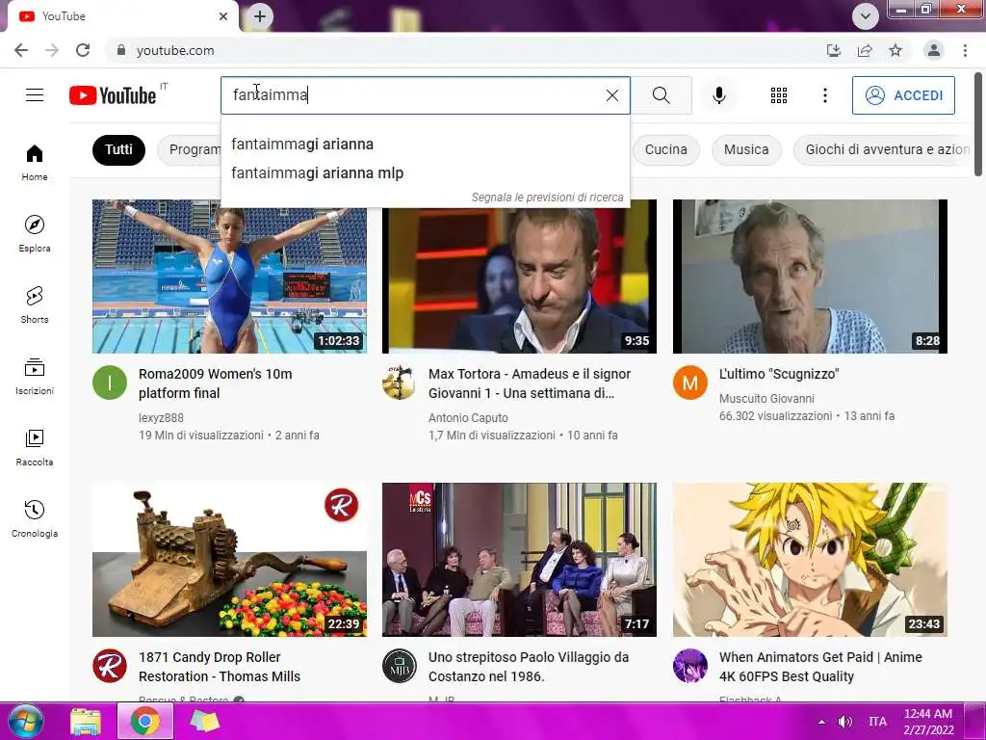Open the L'ultimo Scugnizzo video thumbnail
986x740 pixels.
(810, 277)
